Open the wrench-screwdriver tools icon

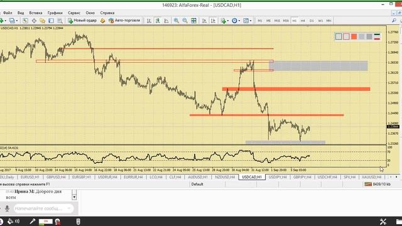[383, 222]
